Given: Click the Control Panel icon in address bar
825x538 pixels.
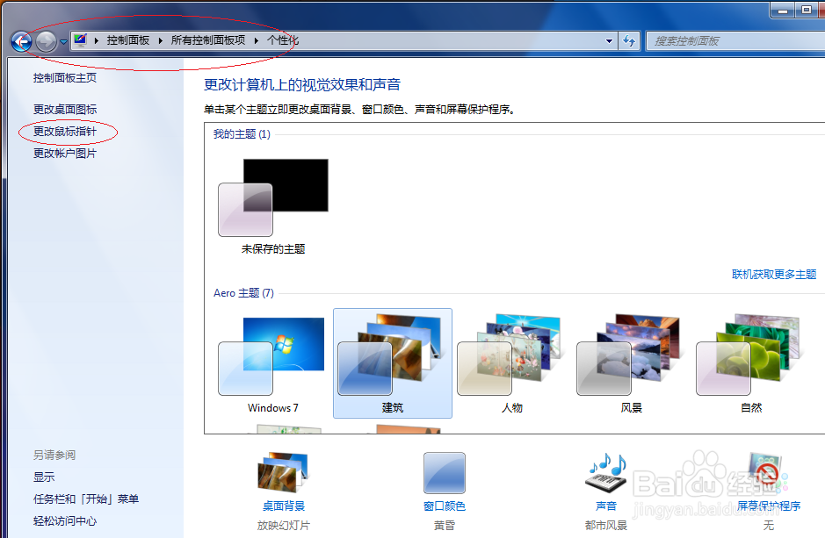Looking at the screenshot, I should coord(81,40).
